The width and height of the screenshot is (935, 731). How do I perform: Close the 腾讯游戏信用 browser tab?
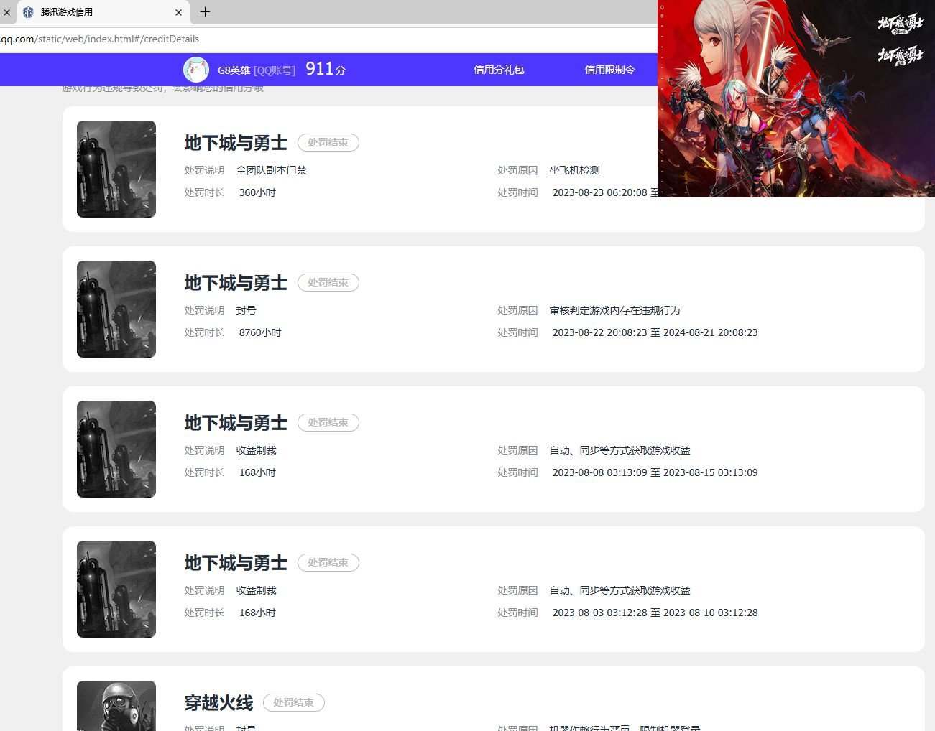click(179, 12)
